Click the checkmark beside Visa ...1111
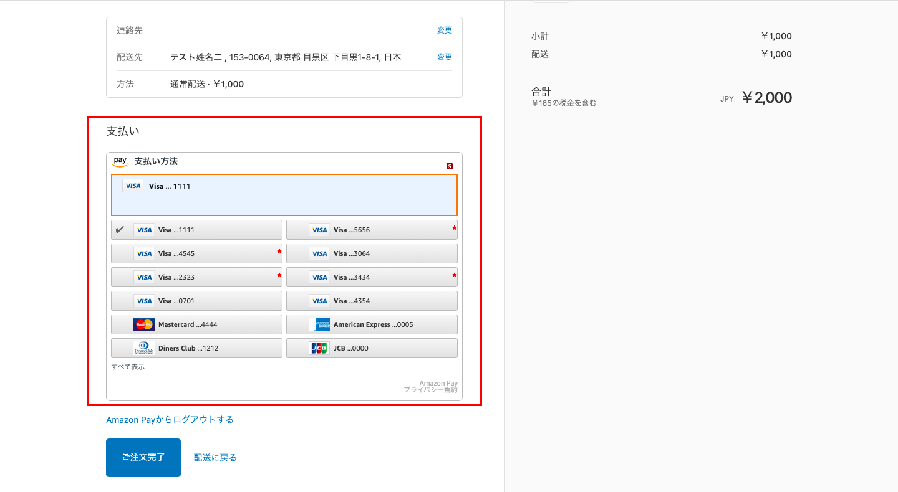 [x=120, y=230]
